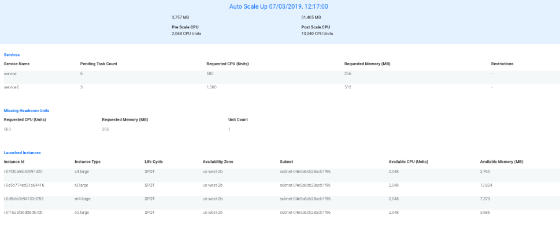Select instance id i-07f30afeb50591d20
Screen dimensions: 560x227
[23, 172]
